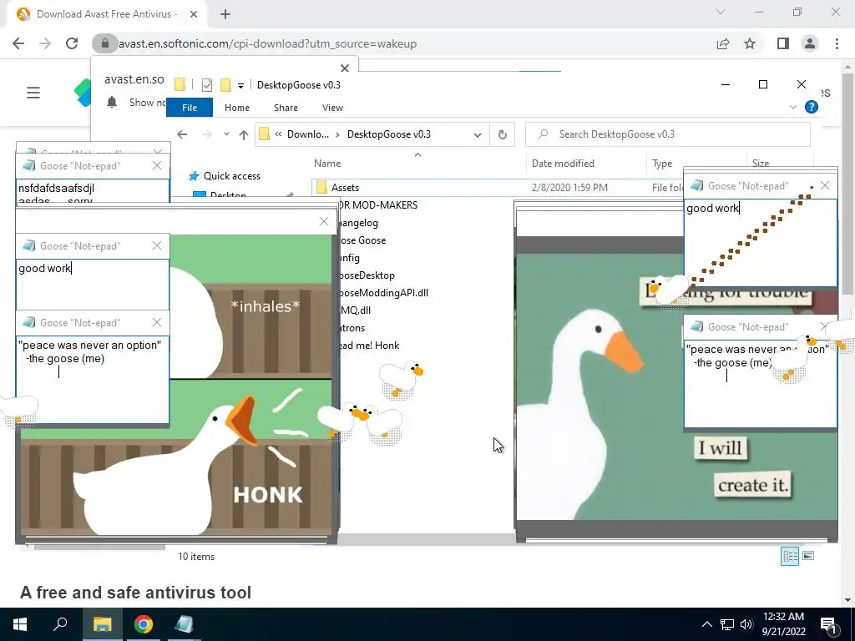This screenshot has width=855, height=641.
Task: Sort files by Name column
Action: [327, 163]
